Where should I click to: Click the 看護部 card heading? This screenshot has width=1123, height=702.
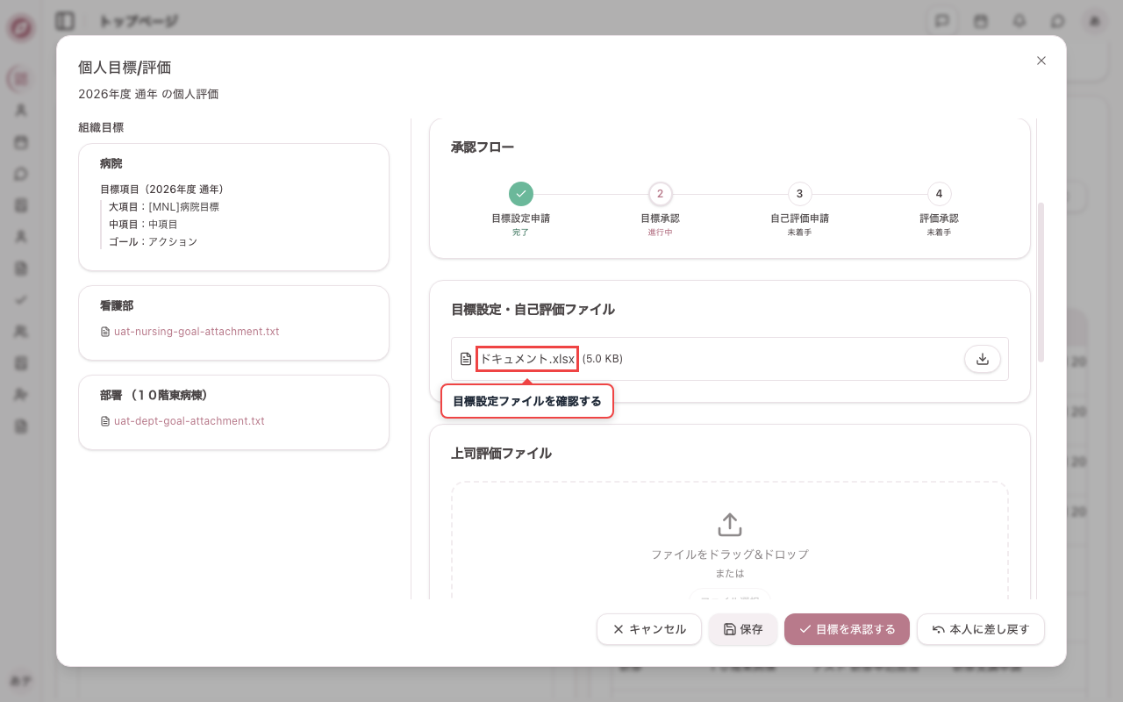point(117,306)
